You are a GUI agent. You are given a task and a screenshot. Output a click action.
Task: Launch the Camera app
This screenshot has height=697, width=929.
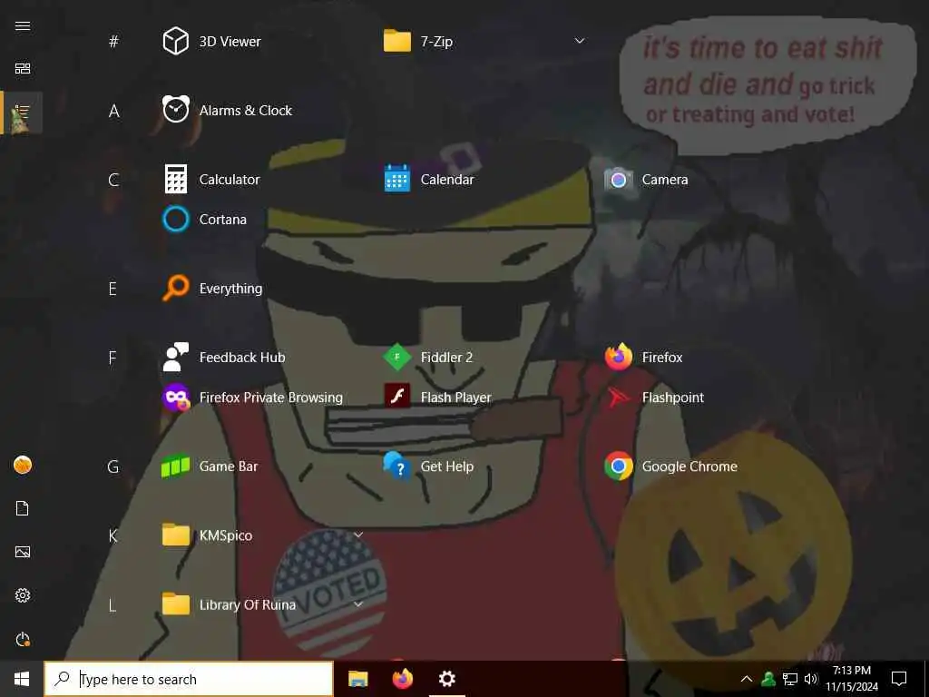646,179
